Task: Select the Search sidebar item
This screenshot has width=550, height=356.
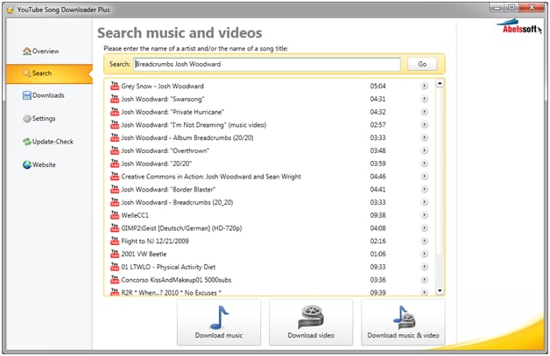Action: [49, 73]
